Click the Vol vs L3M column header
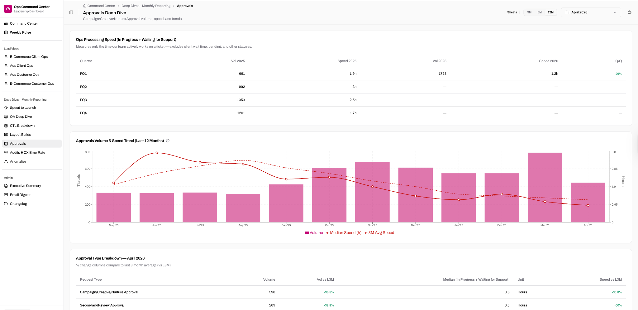The width and height of the screenshot is (638, 310). pos(325,279)
